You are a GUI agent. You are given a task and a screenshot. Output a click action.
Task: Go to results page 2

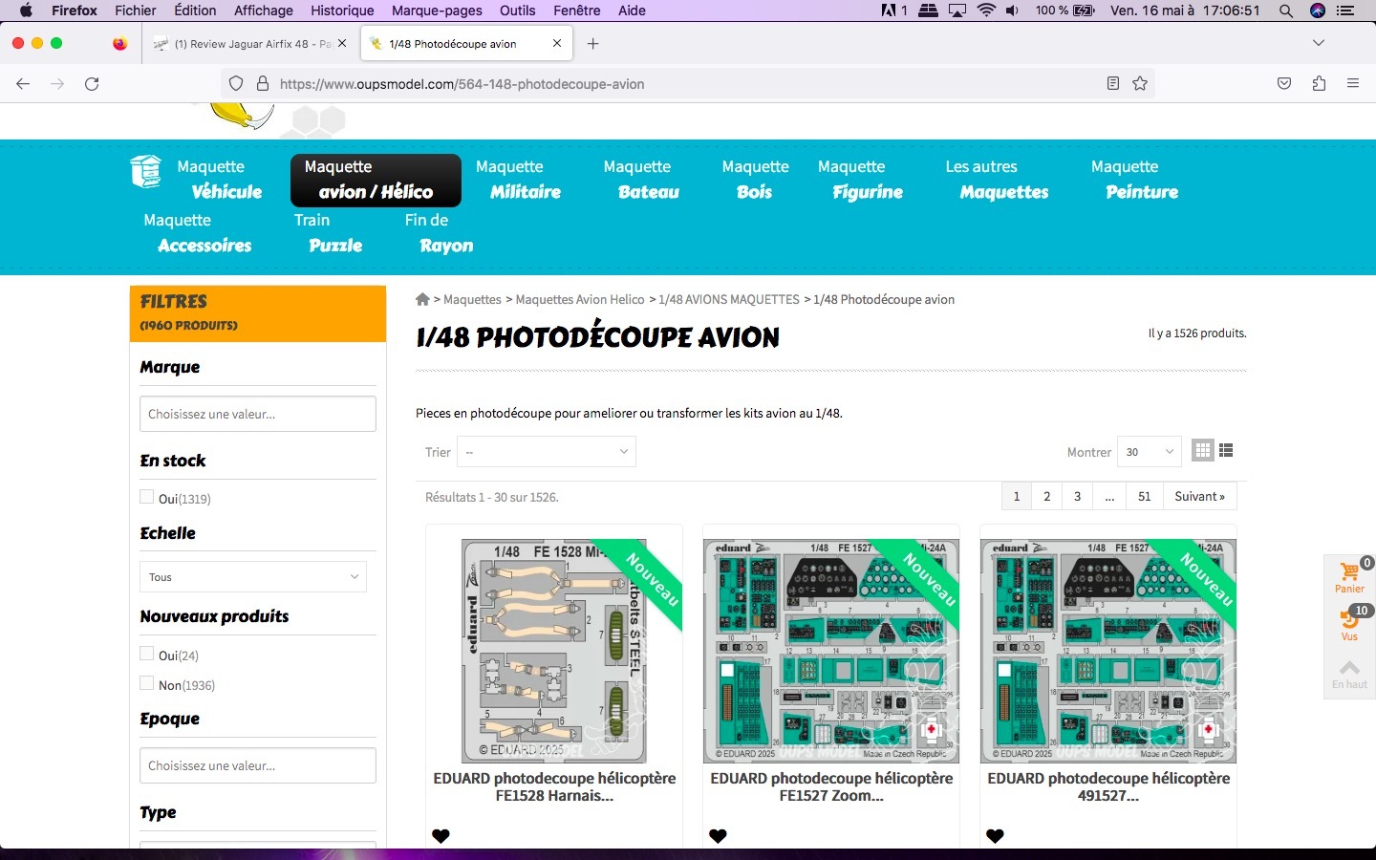click(1047, 497)
